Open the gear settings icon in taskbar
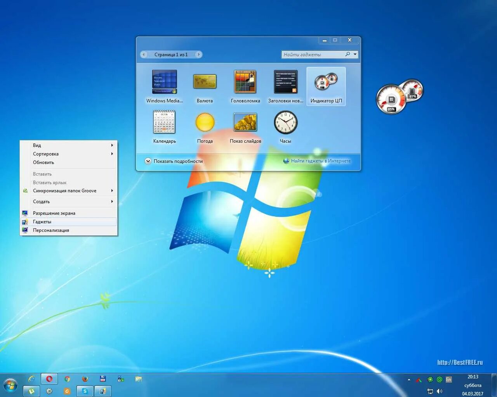 pyautogui.click(x=49, y=391)
